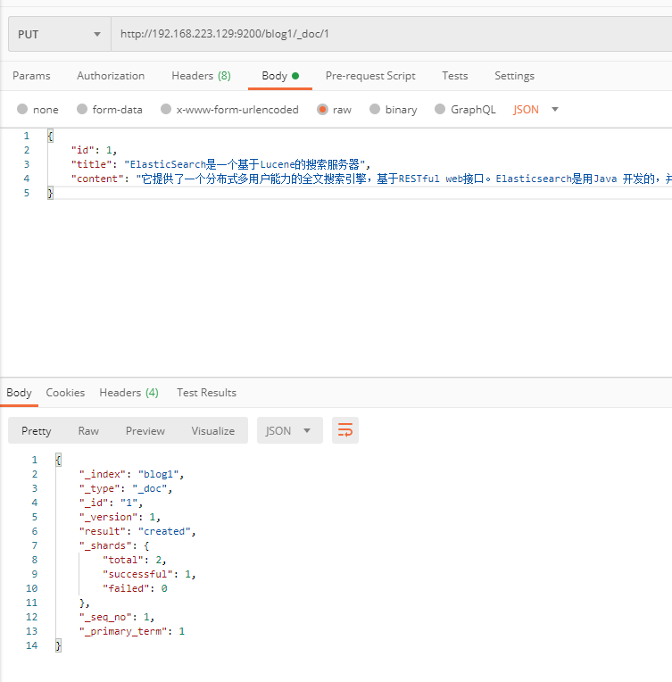The height and width of the screenshot is (682, 672).
Task: Click the "total": 2 response line
Action: [x=135, y=561]
